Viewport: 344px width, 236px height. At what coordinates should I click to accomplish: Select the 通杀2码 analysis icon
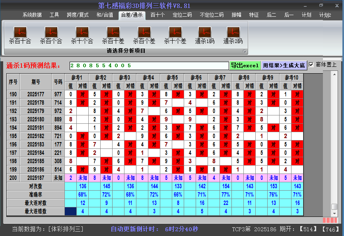click(233, 35)
